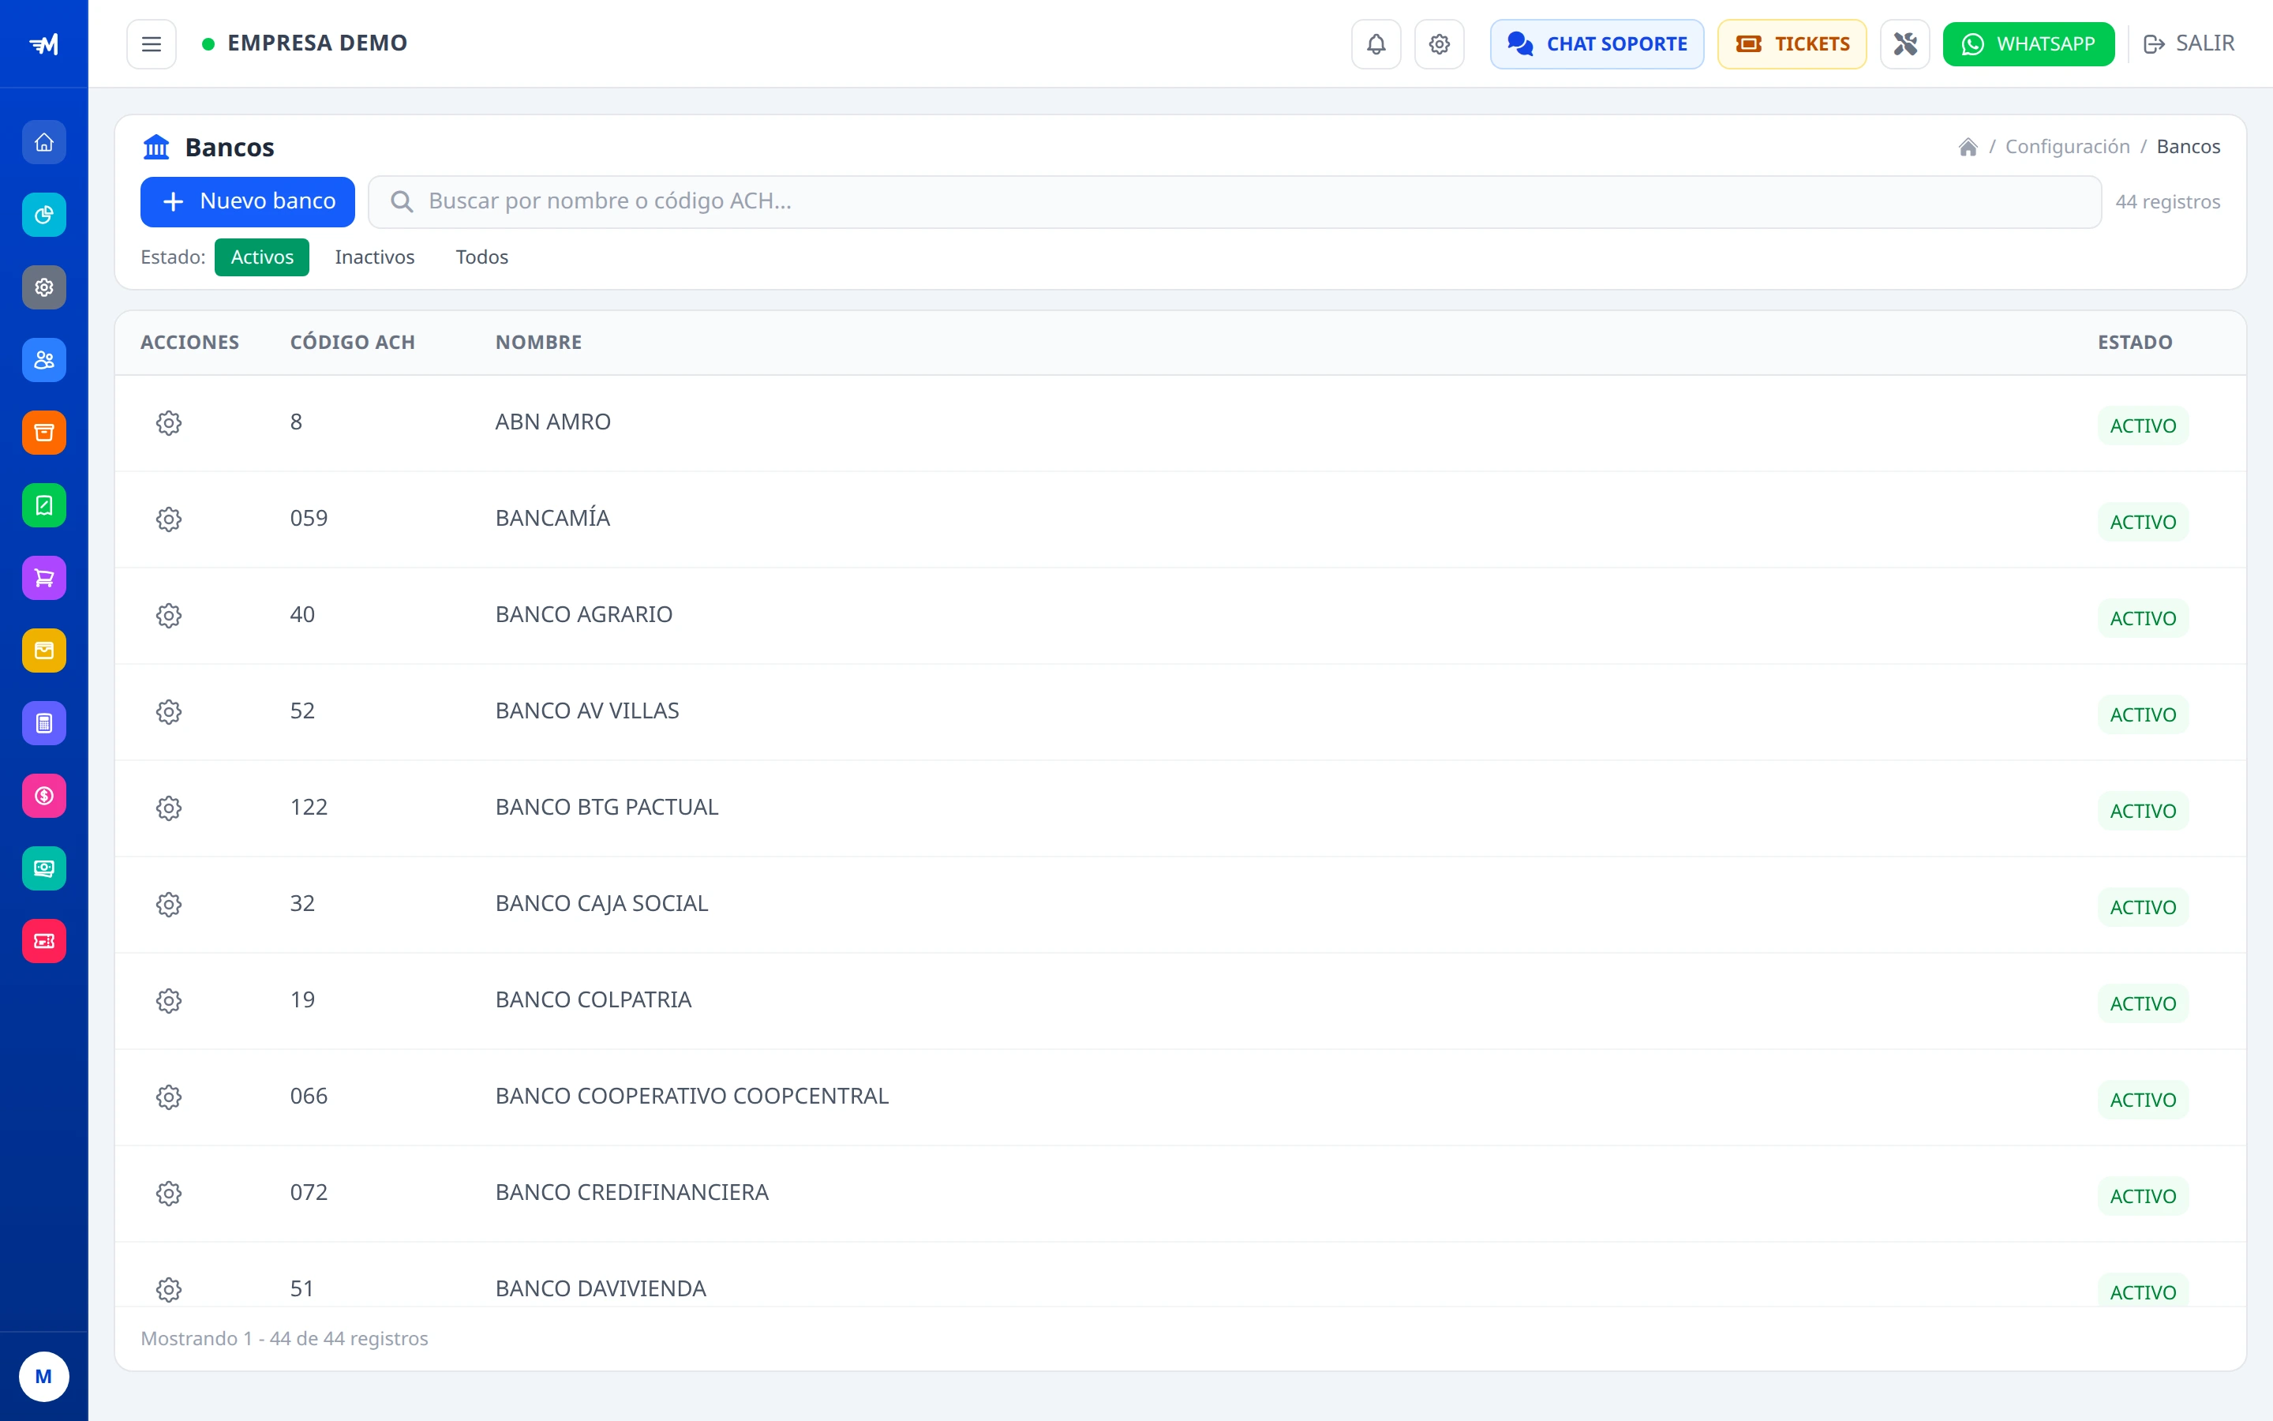This screenshot has height=1421, width=2273.
Task: Open the Tickets button
Action: point(1792,44)
